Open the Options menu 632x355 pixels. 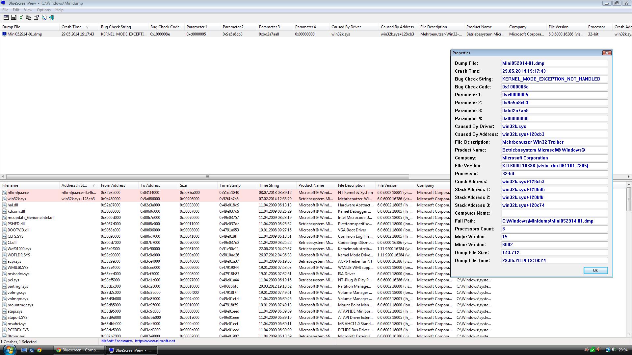(43, 10)
